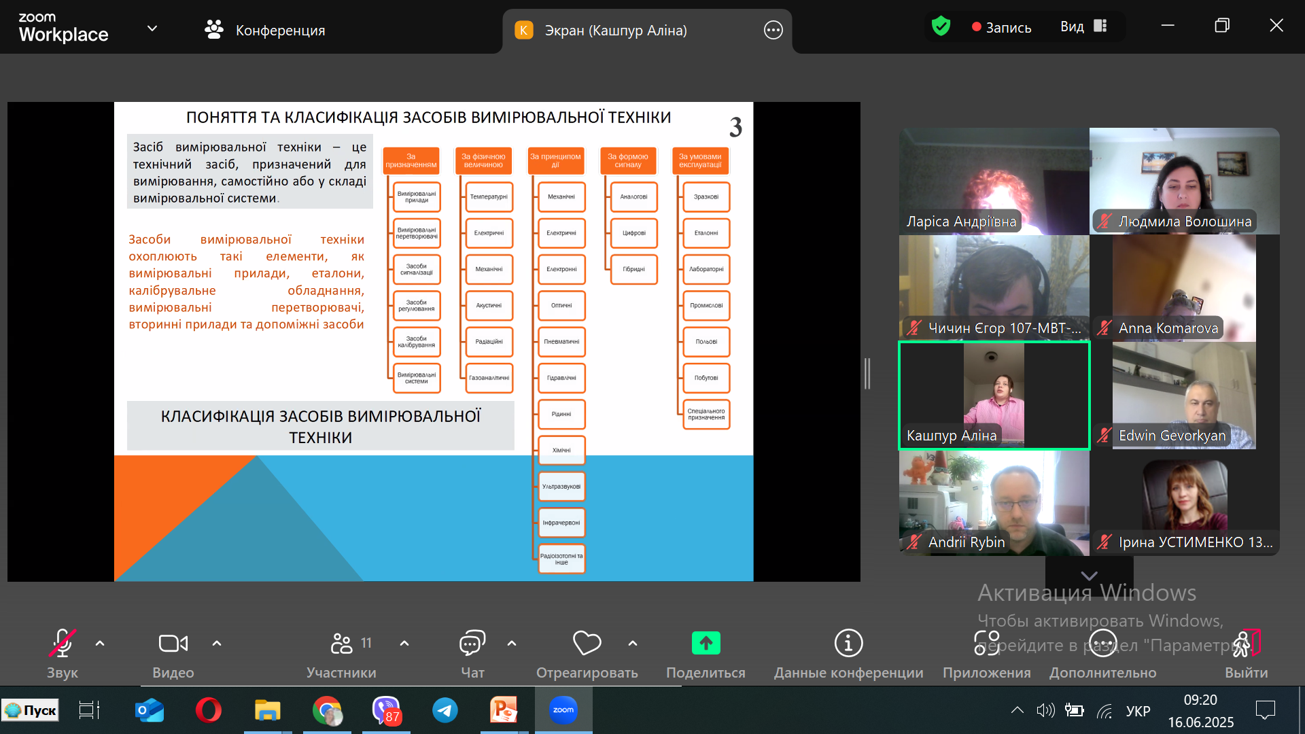Select the Экран (Кашпур Аліна) tab
Image resolution: width=1305 pixels, height=734 pixels.
click(616, 31)
